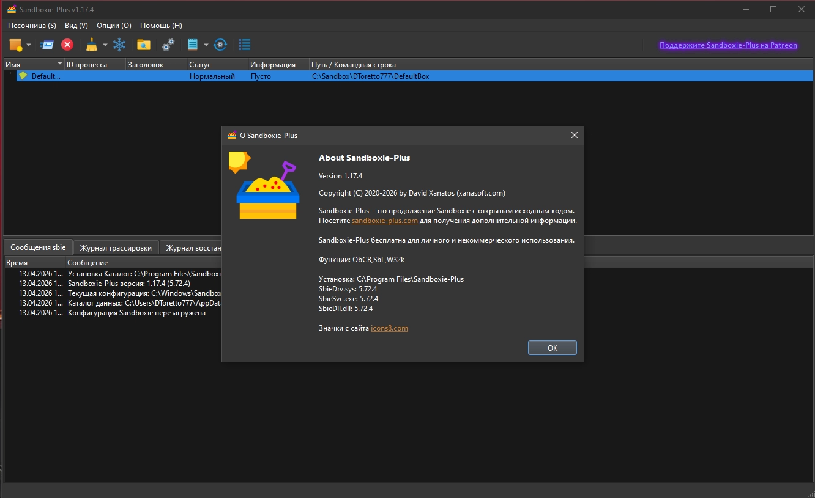Click the snowflake icon in toolbar

tap(119, 45)
